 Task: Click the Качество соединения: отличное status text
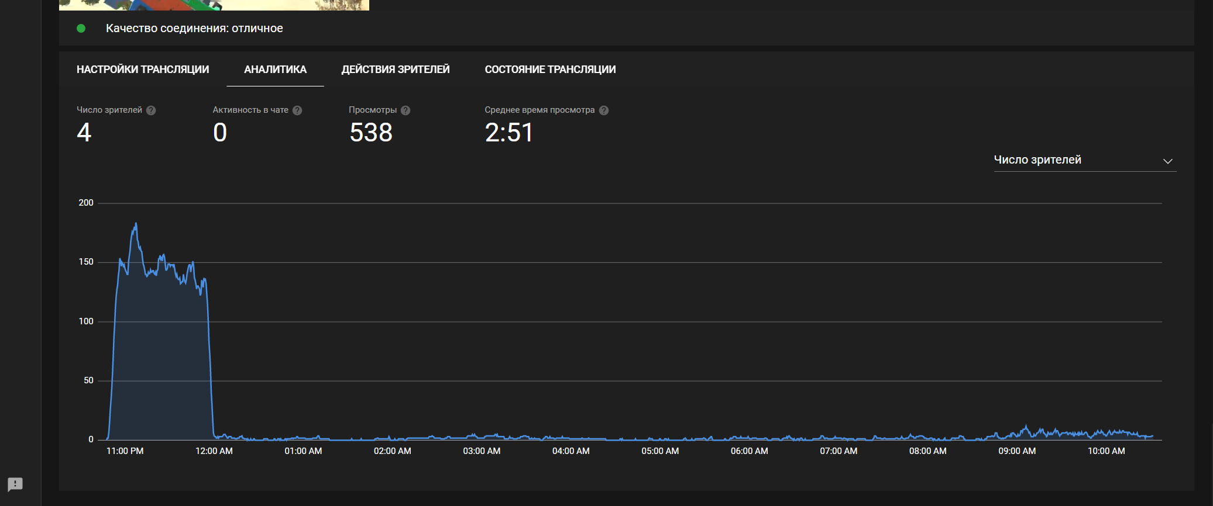point(194,29)
